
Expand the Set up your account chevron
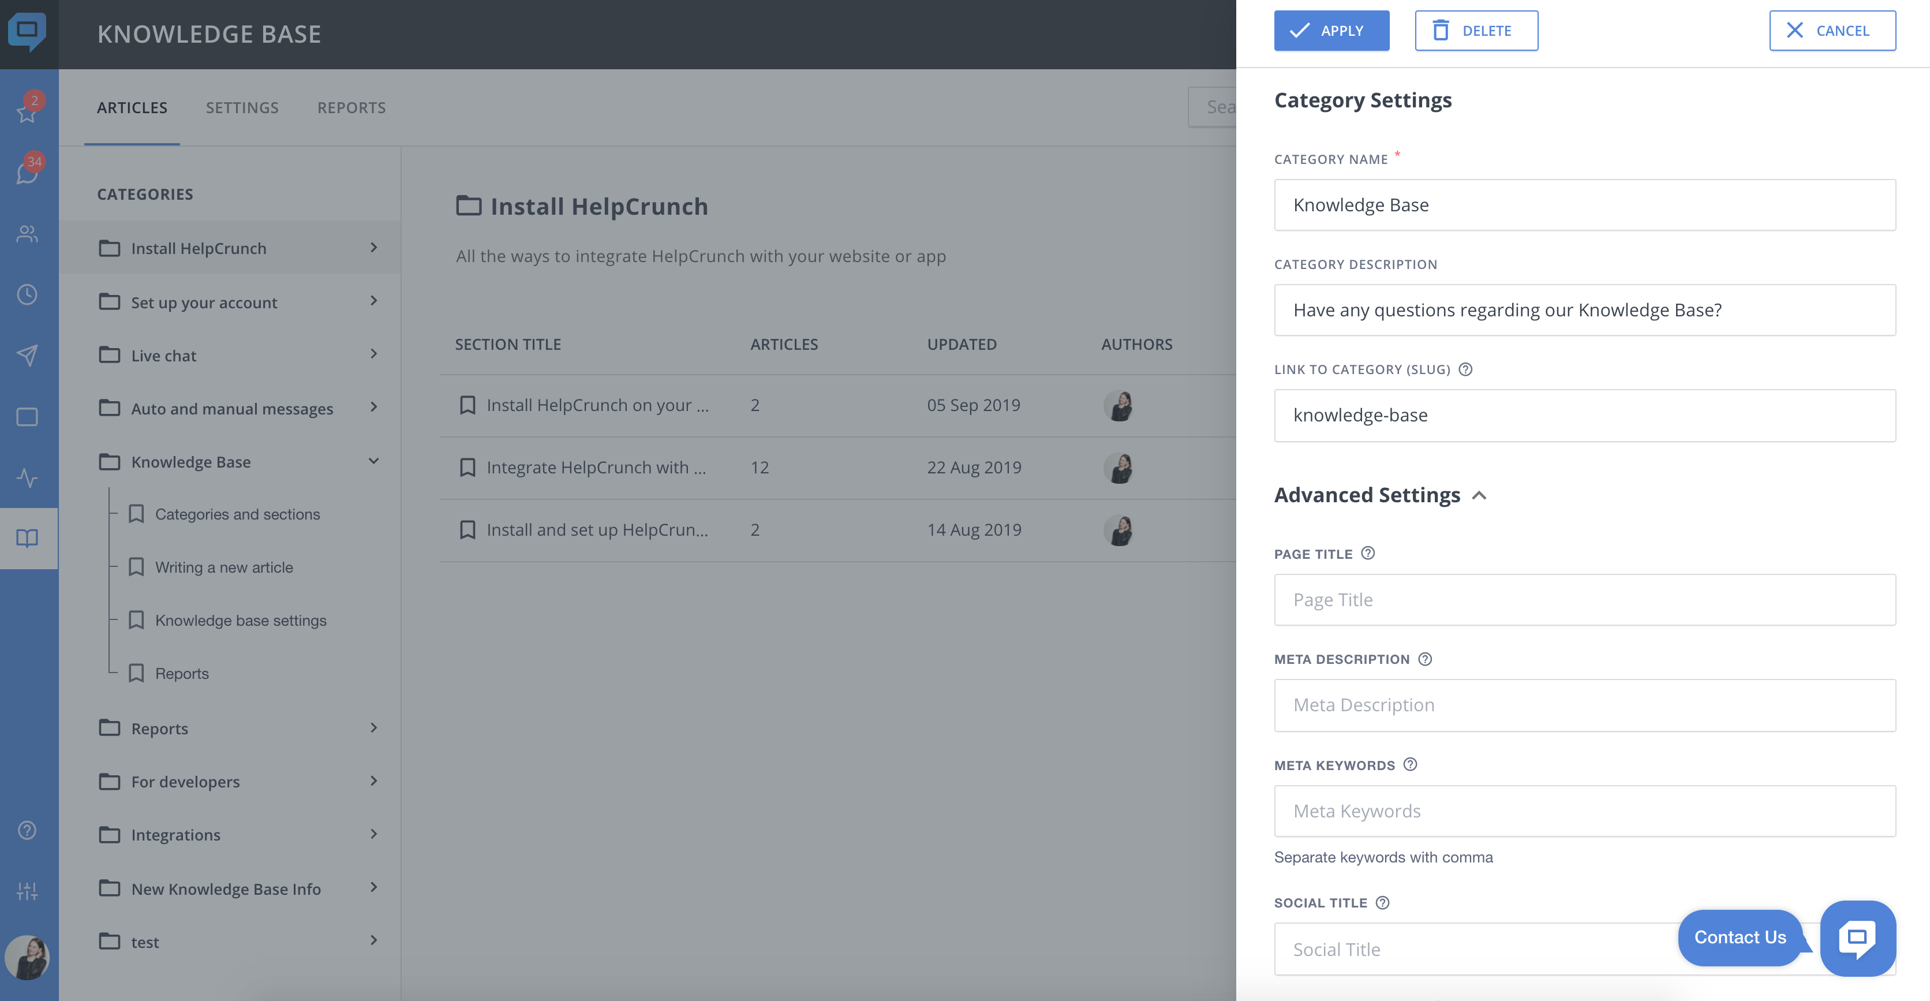(374, 300)
